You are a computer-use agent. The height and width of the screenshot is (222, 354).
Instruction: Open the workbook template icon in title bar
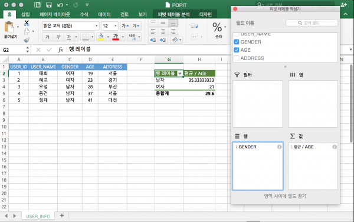(37, 5)
